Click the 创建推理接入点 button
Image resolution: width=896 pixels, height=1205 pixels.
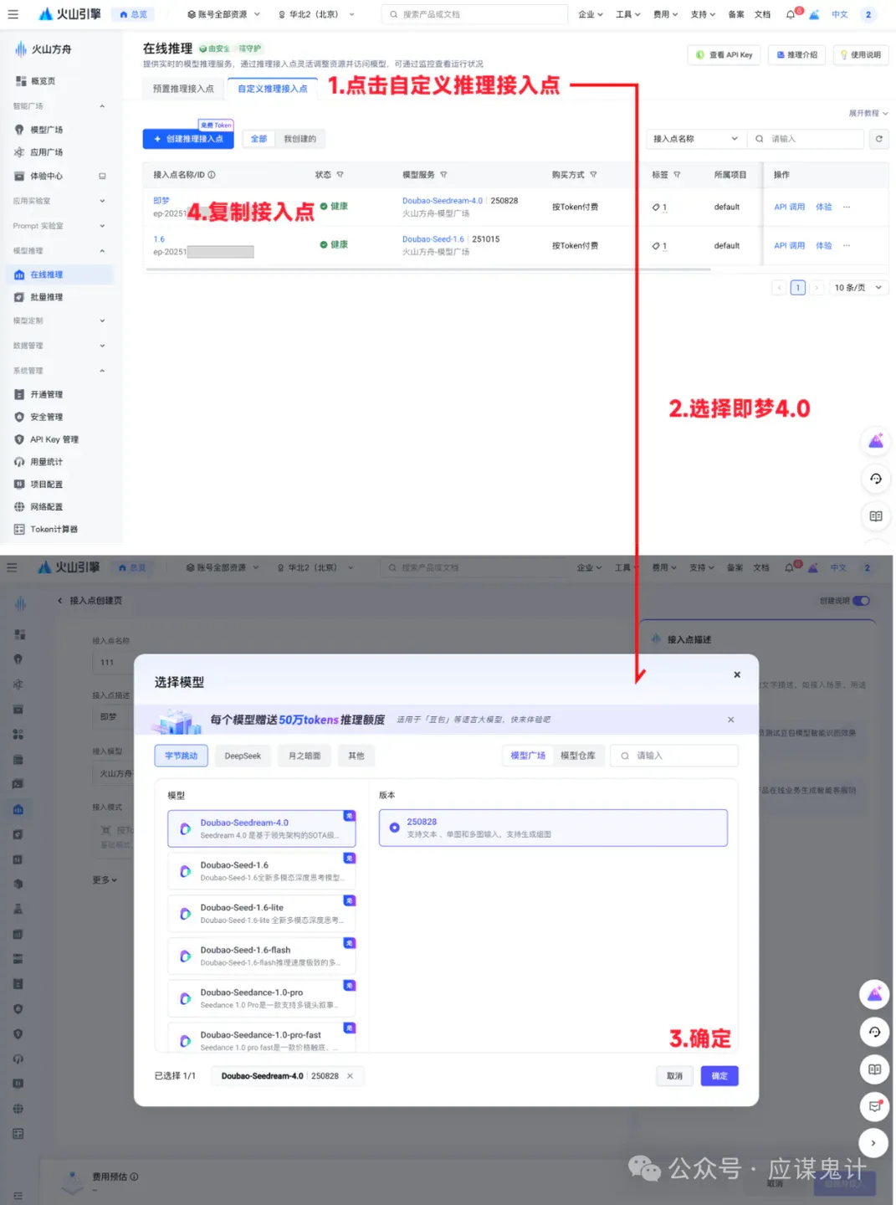(188, 139)
